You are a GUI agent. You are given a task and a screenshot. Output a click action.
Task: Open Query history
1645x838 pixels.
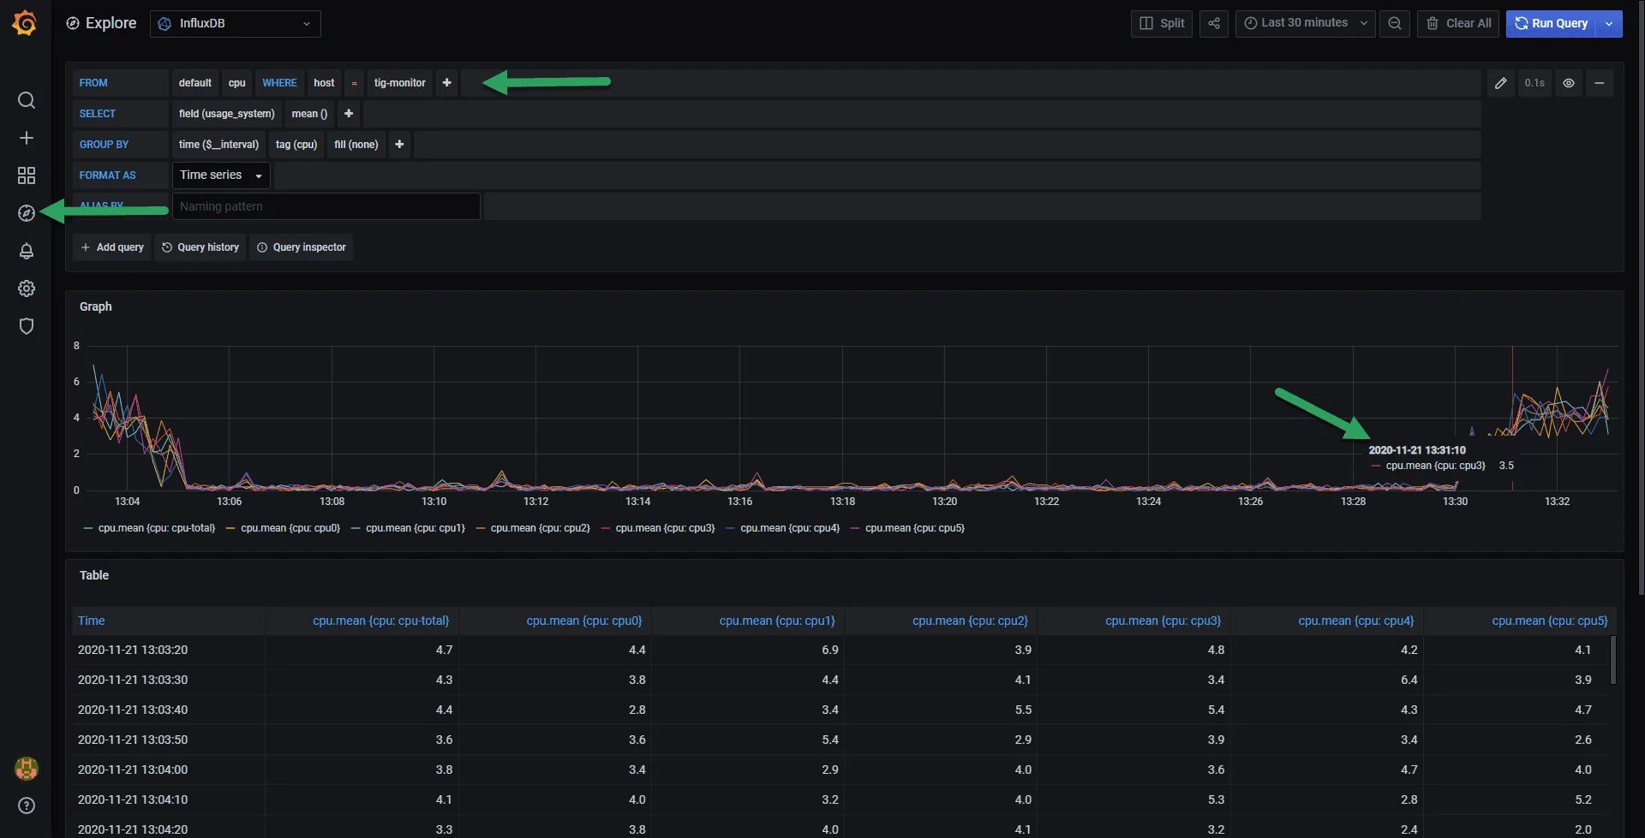pos(200,247)
